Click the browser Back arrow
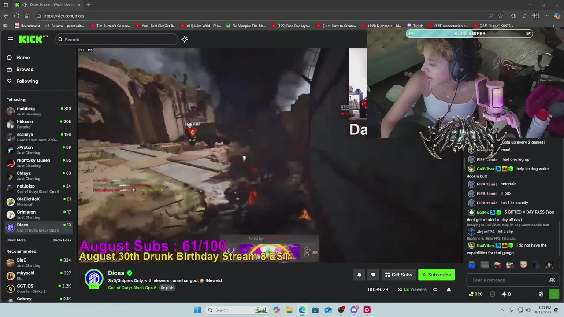 click(6, 16)
